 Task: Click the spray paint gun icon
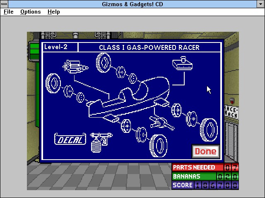(101, 142)
